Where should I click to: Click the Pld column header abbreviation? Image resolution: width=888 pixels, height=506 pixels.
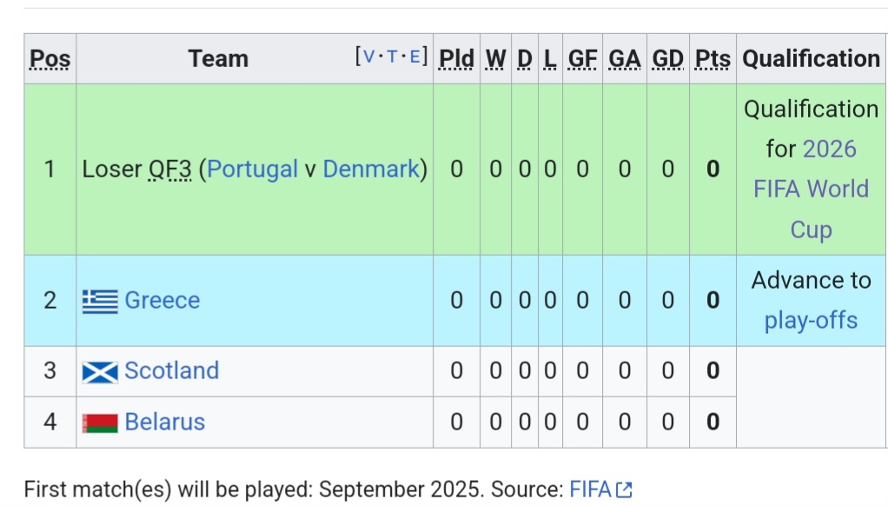pyautogui.click(x=456, y=59)
